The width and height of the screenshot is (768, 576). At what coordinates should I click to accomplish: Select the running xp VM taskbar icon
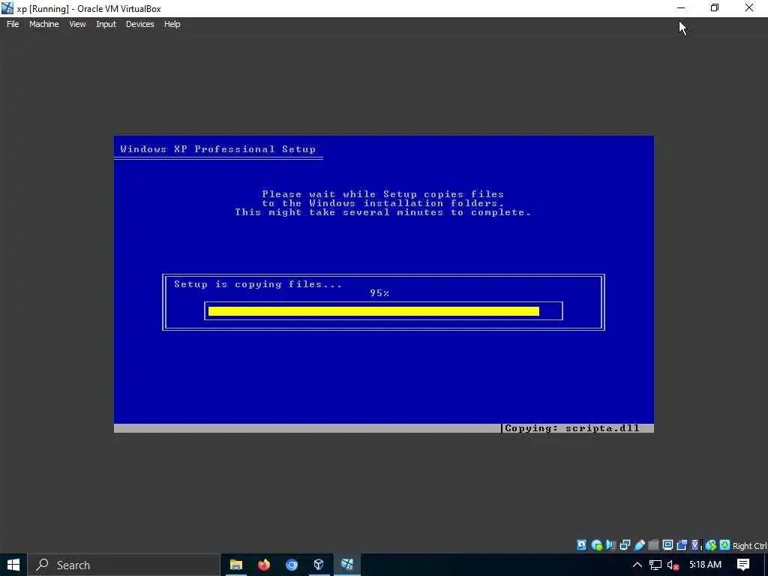tap(346, 565)
